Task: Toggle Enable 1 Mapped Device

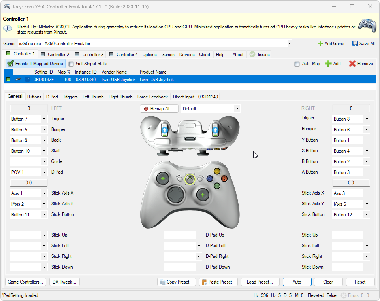Action: pos(36,64)
